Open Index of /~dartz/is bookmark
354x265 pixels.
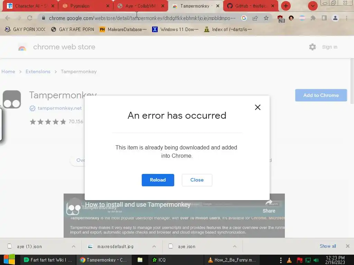(227, 29)
